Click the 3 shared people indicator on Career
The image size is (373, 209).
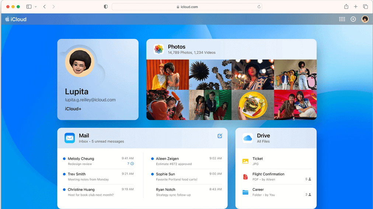[308, 195]
